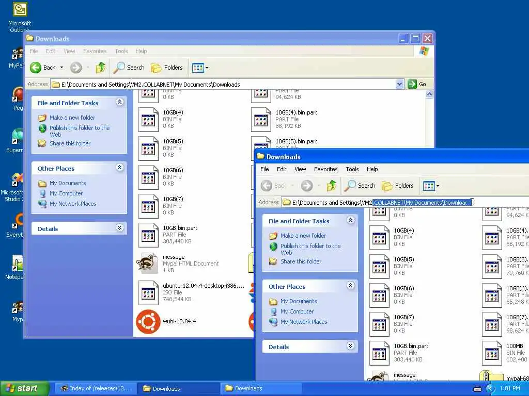Open Favorites menu in the front Downloads window
The image size is (529, 396).
point(325,169)
